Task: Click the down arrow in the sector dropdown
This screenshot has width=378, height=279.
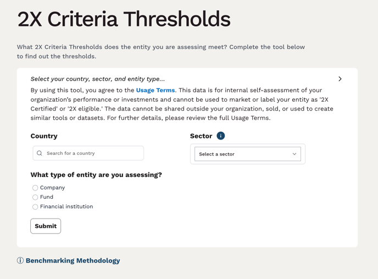Action: (x=294, y=154)
